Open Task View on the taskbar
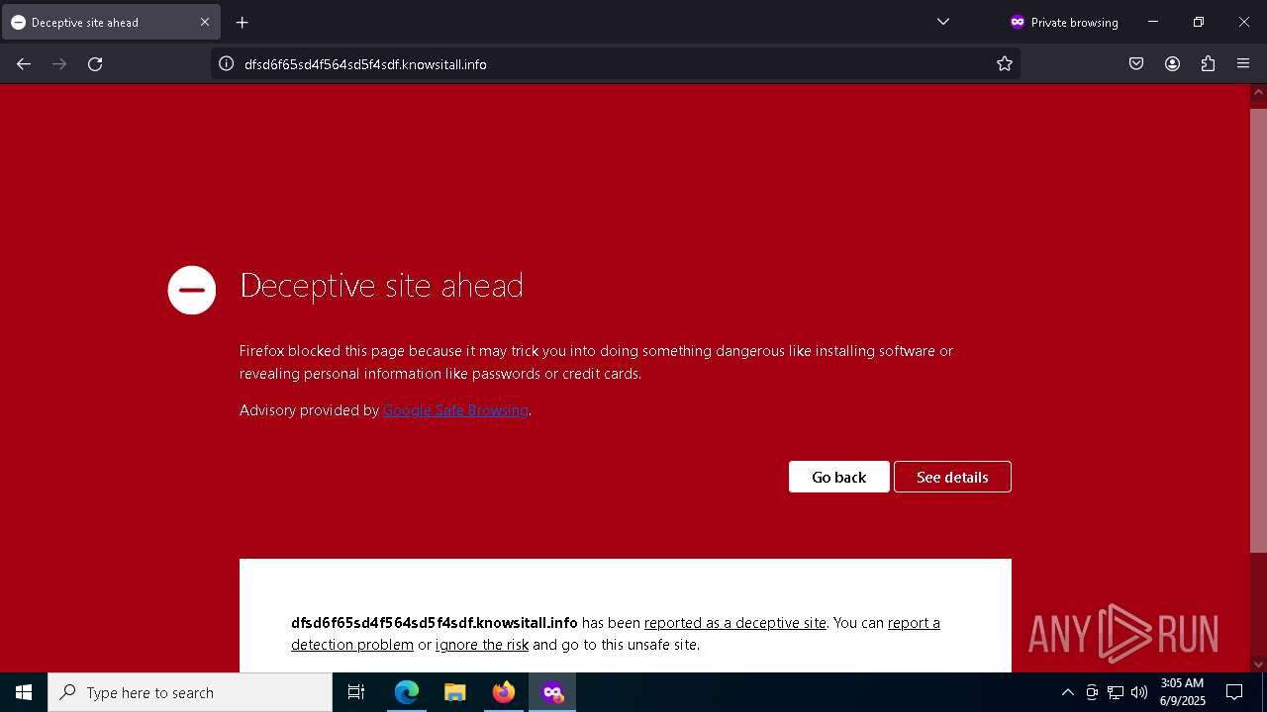 point(356,692)
